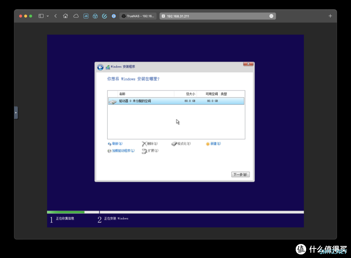Viewport: 351px width, 258px height.
Task: Go back with the browser back arrow
Action: point(56,16)
